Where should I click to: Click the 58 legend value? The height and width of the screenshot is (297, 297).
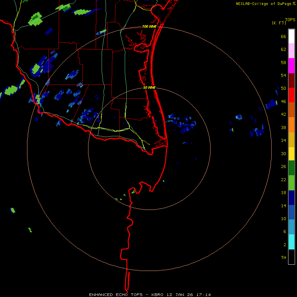click(x=283, y=62)
